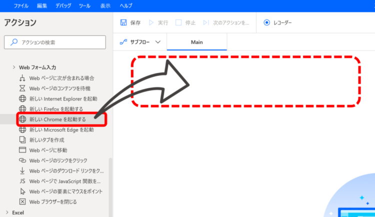Select 新しいタブを作成 text
This screenshot has width=375, height=217.
(46, 140)
